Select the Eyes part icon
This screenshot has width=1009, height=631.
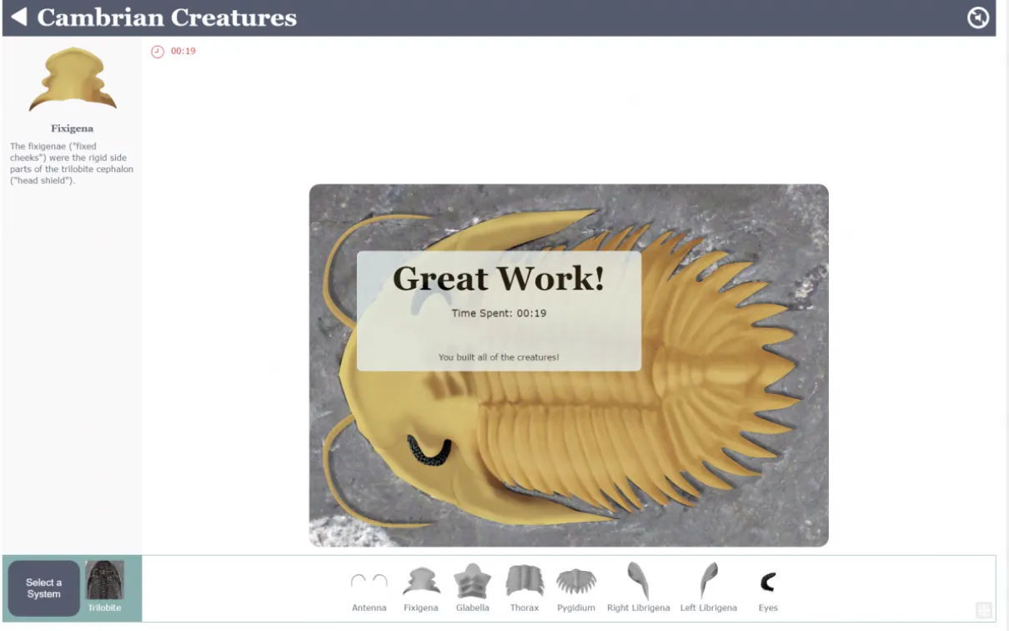click(768, 580)
